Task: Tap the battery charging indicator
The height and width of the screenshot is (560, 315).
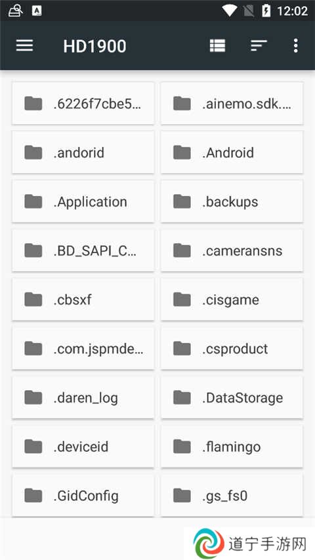Action: [x=266, y=10]
